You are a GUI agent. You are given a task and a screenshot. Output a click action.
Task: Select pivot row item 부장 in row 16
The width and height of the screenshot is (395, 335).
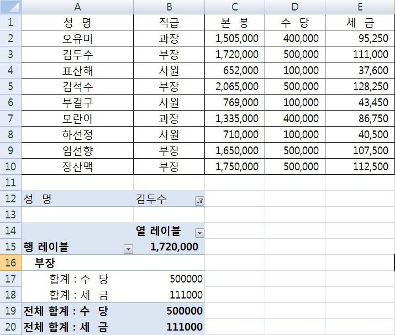77,263
